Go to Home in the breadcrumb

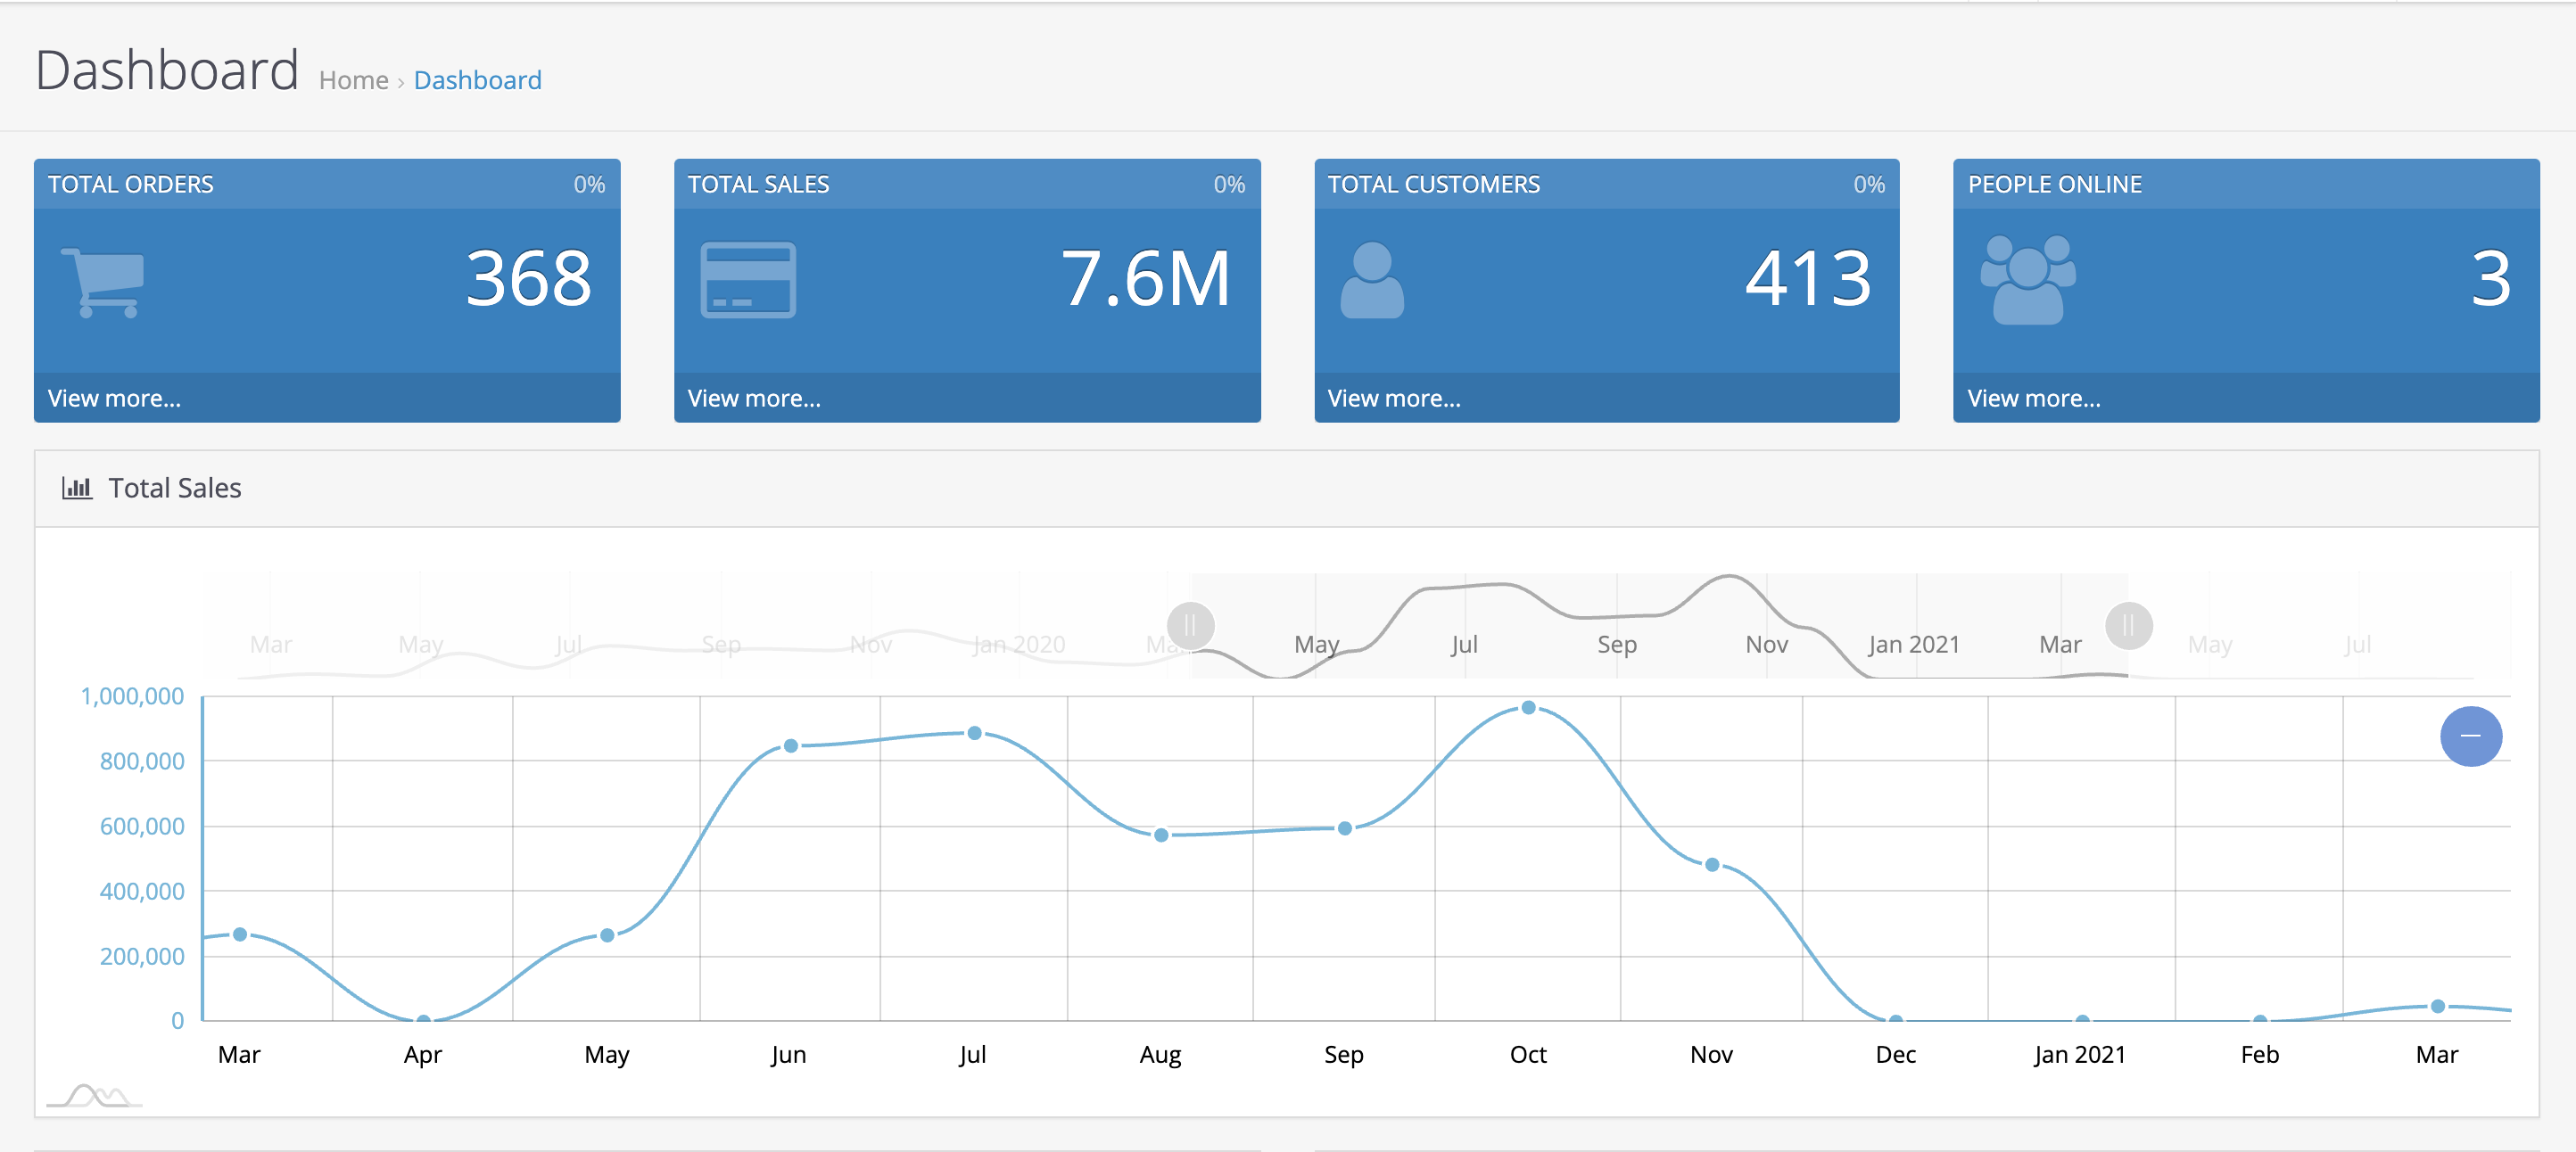coord(354,80)
